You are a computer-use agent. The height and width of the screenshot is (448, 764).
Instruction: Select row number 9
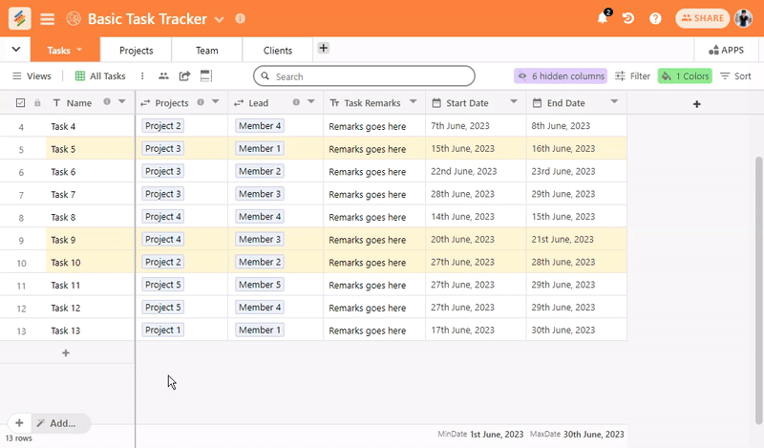(x=21, y=241)
